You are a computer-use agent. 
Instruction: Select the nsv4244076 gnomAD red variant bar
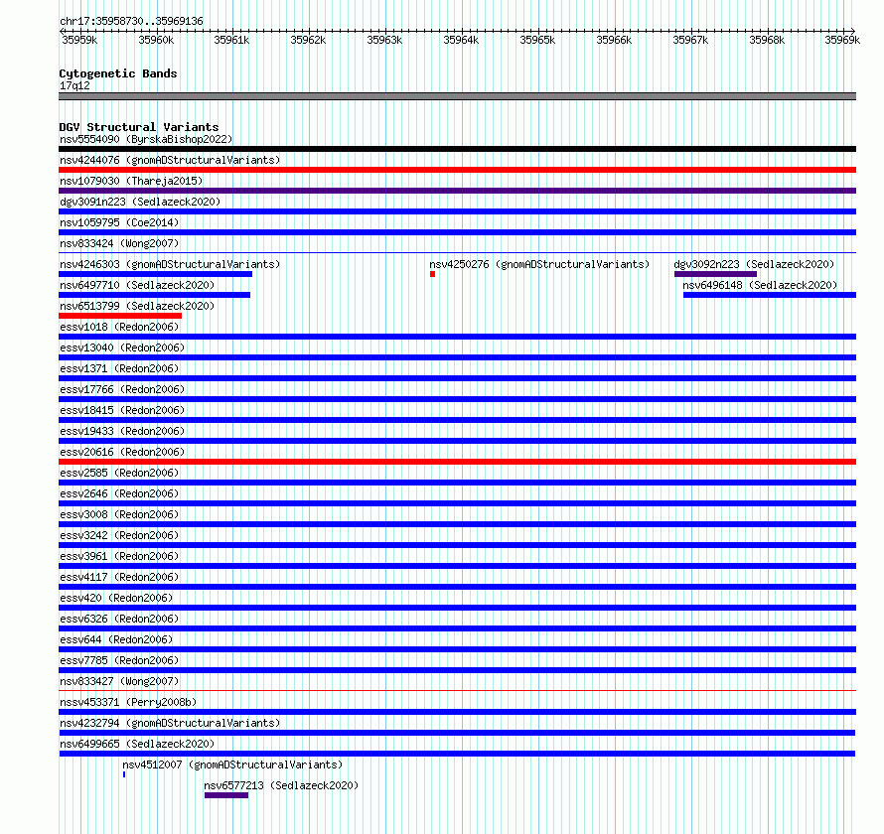click(457, 170)
